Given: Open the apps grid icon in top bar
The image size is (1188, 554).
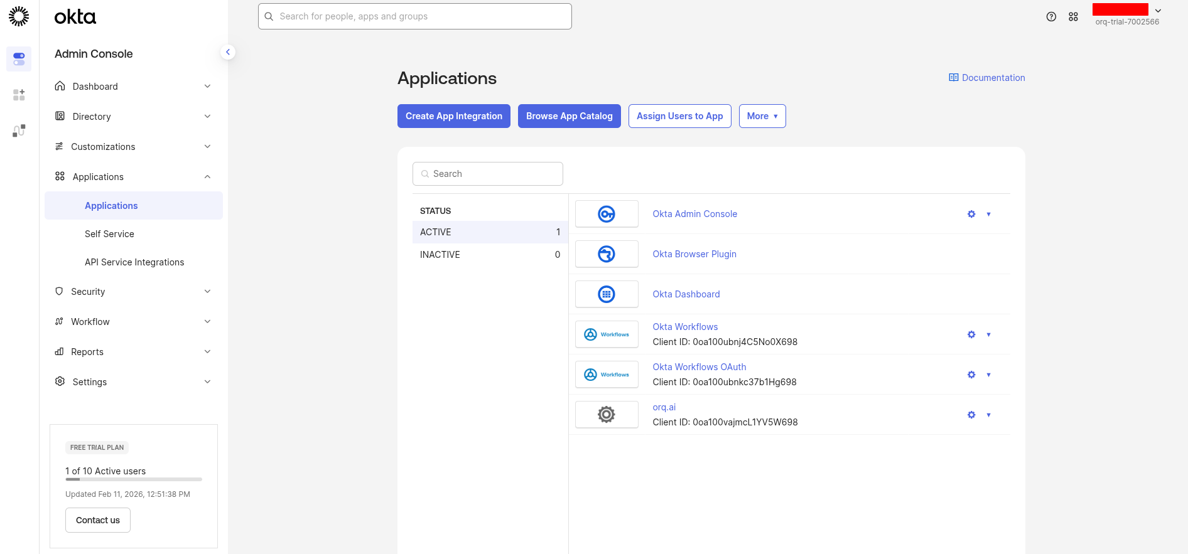Looking at the screenshot, I should 1073,17.
